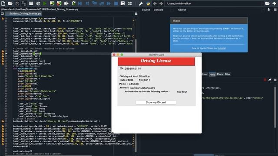
Task: Step over the current line in debugger
Action: click(x=87, y=3)
